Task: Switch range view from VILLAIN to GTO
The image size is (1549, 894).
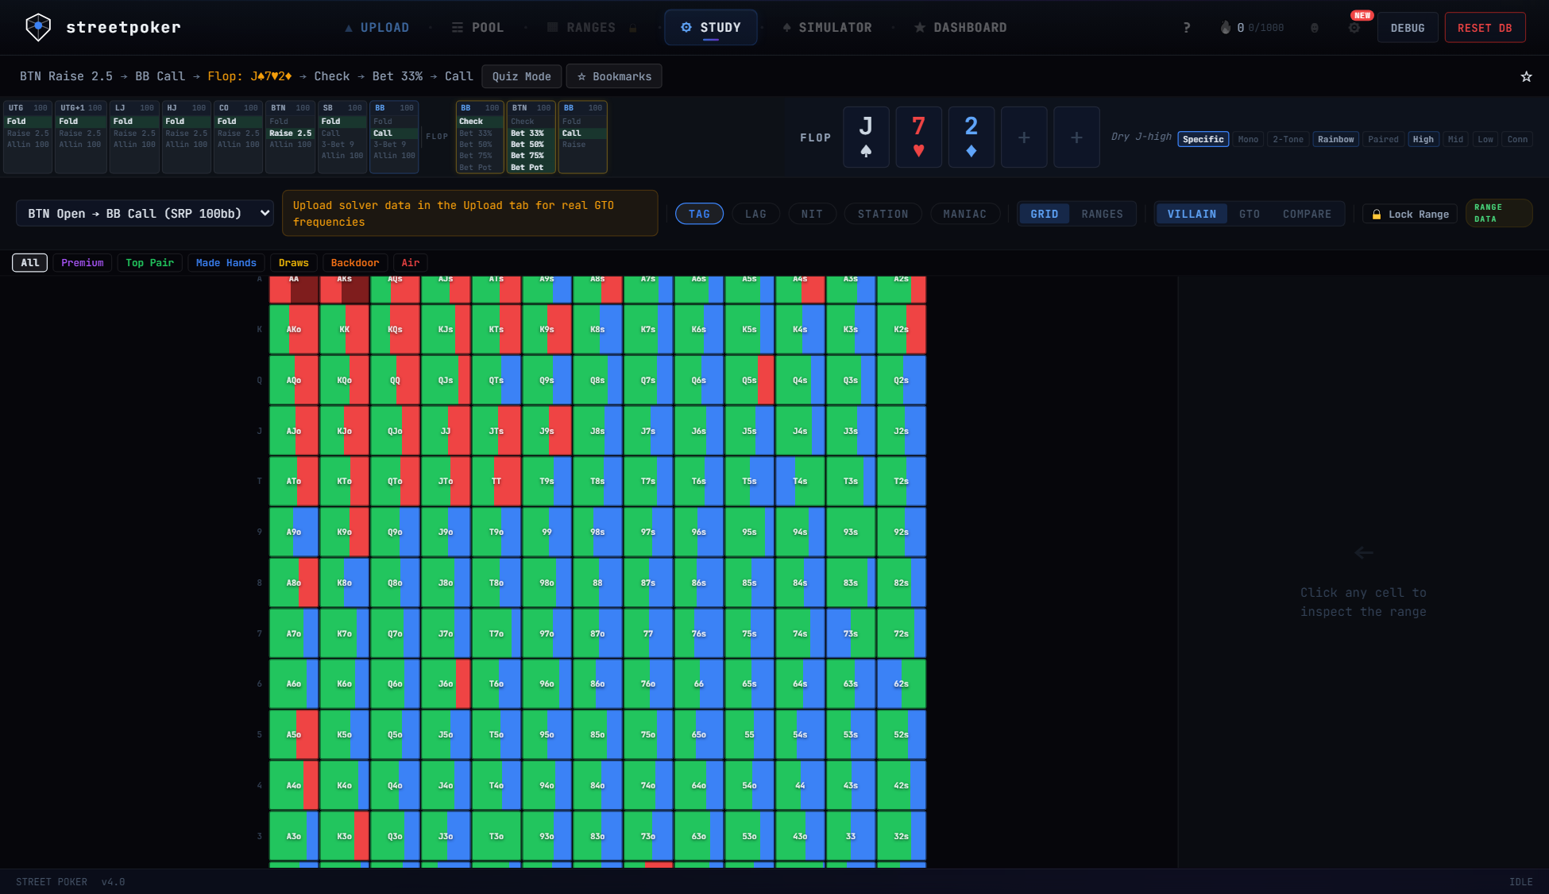Action: coord(1250,214)
